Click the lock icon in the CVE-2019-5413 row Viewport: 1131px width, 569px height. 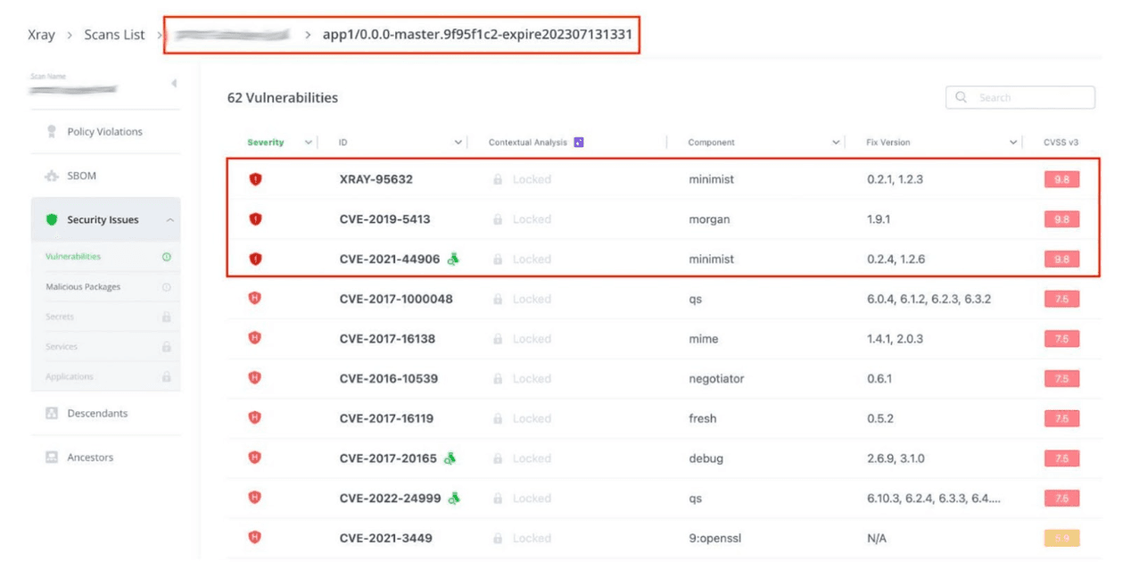(498, 219)
